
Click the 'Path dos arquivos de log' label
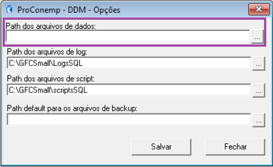47,52
